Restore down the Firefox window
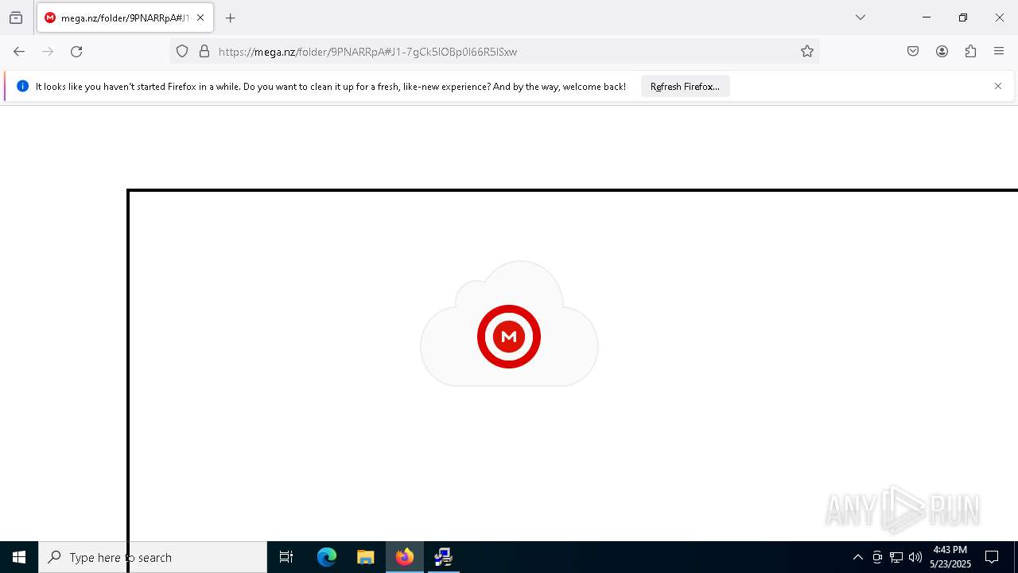 (963, 18)
